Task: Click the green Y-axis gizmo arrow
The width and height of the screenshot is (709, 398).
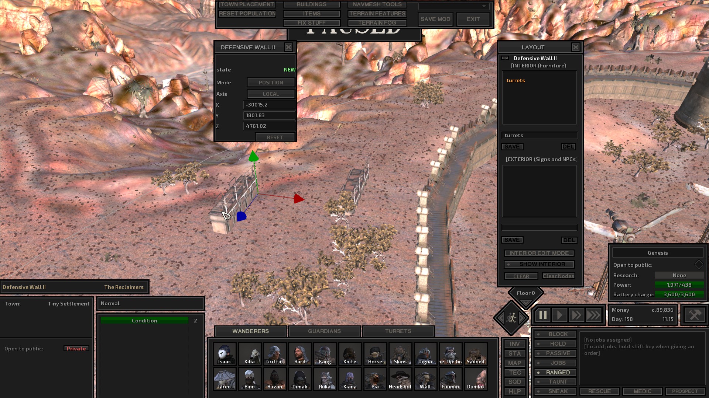Action: pos(253,156)
